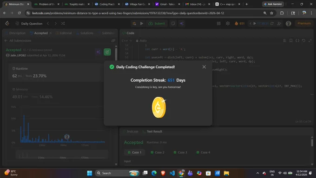
Task: Open the Solutions tab
Action: pyautogui.click(x=85, y=33)
